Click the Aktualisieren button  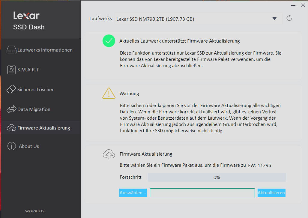271,193
